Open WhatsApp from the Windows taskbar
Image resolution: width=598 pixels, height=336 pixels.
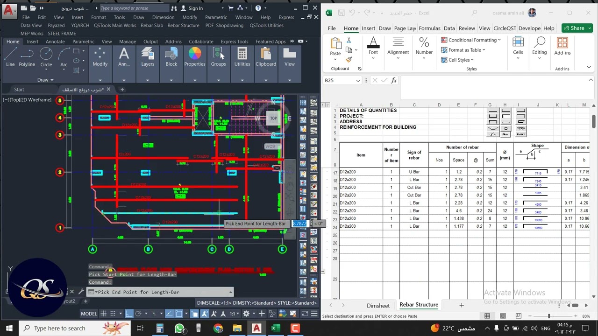179,329
